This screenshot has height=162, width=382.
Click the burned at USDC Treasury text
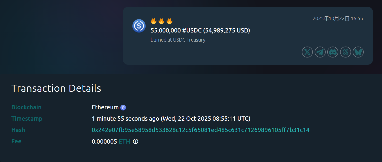click(x=178, y=40)
